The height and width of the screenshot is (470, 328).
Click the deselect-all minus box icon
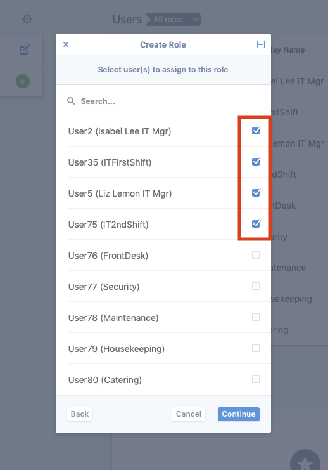point(261,44)
